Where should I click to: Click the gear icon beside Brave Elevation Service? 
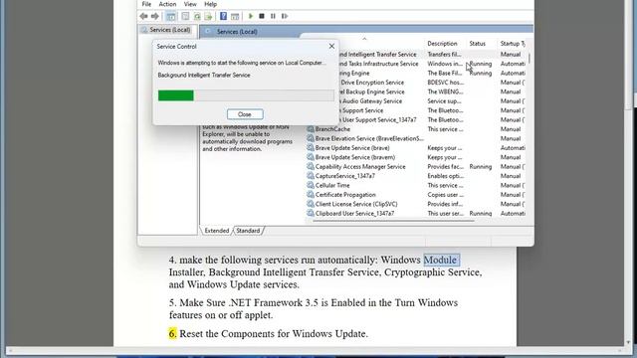point(311,138)
